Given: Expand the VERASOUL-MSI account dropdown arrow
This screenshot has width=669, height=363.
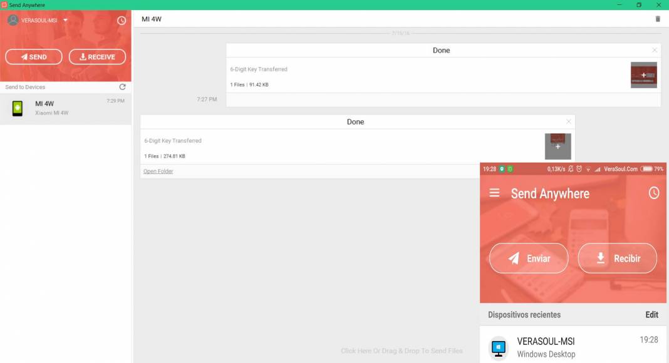Looking at the screenshot, I should pos(65,20).
